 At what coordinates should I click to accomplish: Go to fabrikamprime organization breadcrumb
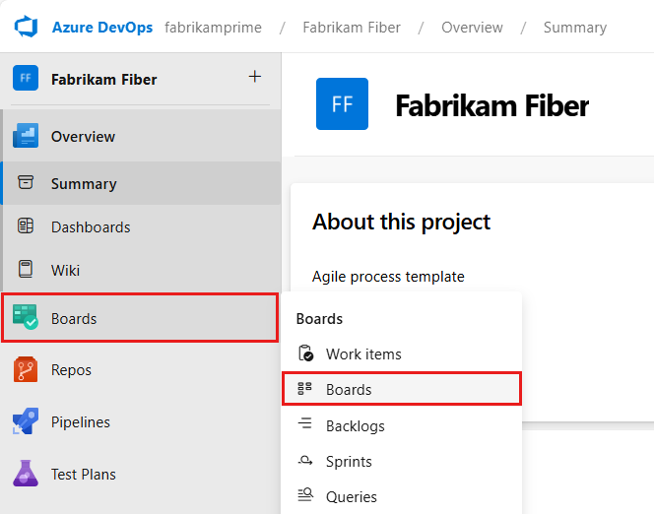coord(213,28)
